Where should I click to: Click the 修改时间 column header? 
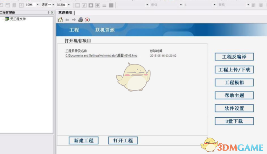156,51
